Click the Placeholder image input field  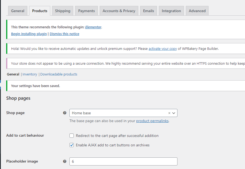(x=123, y=161)
